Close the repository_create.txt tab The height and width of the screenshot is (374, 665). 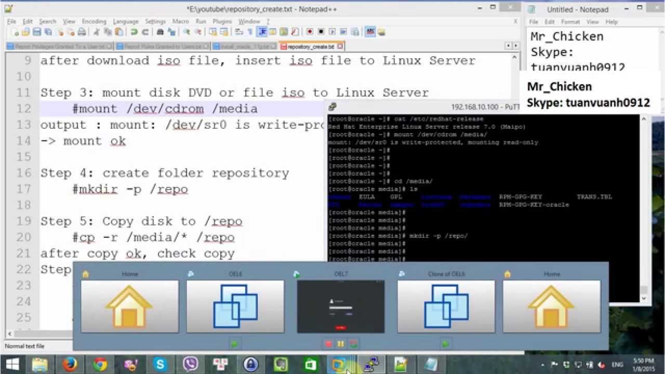click(x=339, y=46)
